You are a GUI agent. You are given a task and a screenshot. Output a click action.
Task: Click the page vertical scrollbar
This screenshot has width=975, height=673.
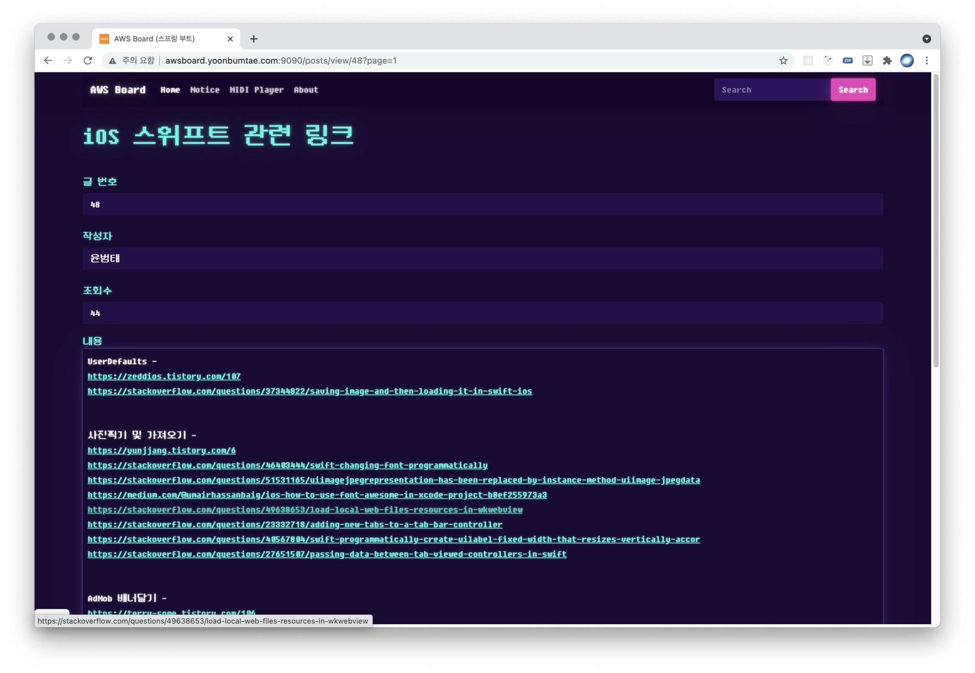[x=936, y=219]
